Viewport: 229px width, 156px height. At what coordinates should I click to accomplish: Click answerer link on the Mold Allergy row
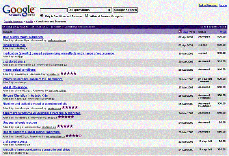click(x=57, y=40)
